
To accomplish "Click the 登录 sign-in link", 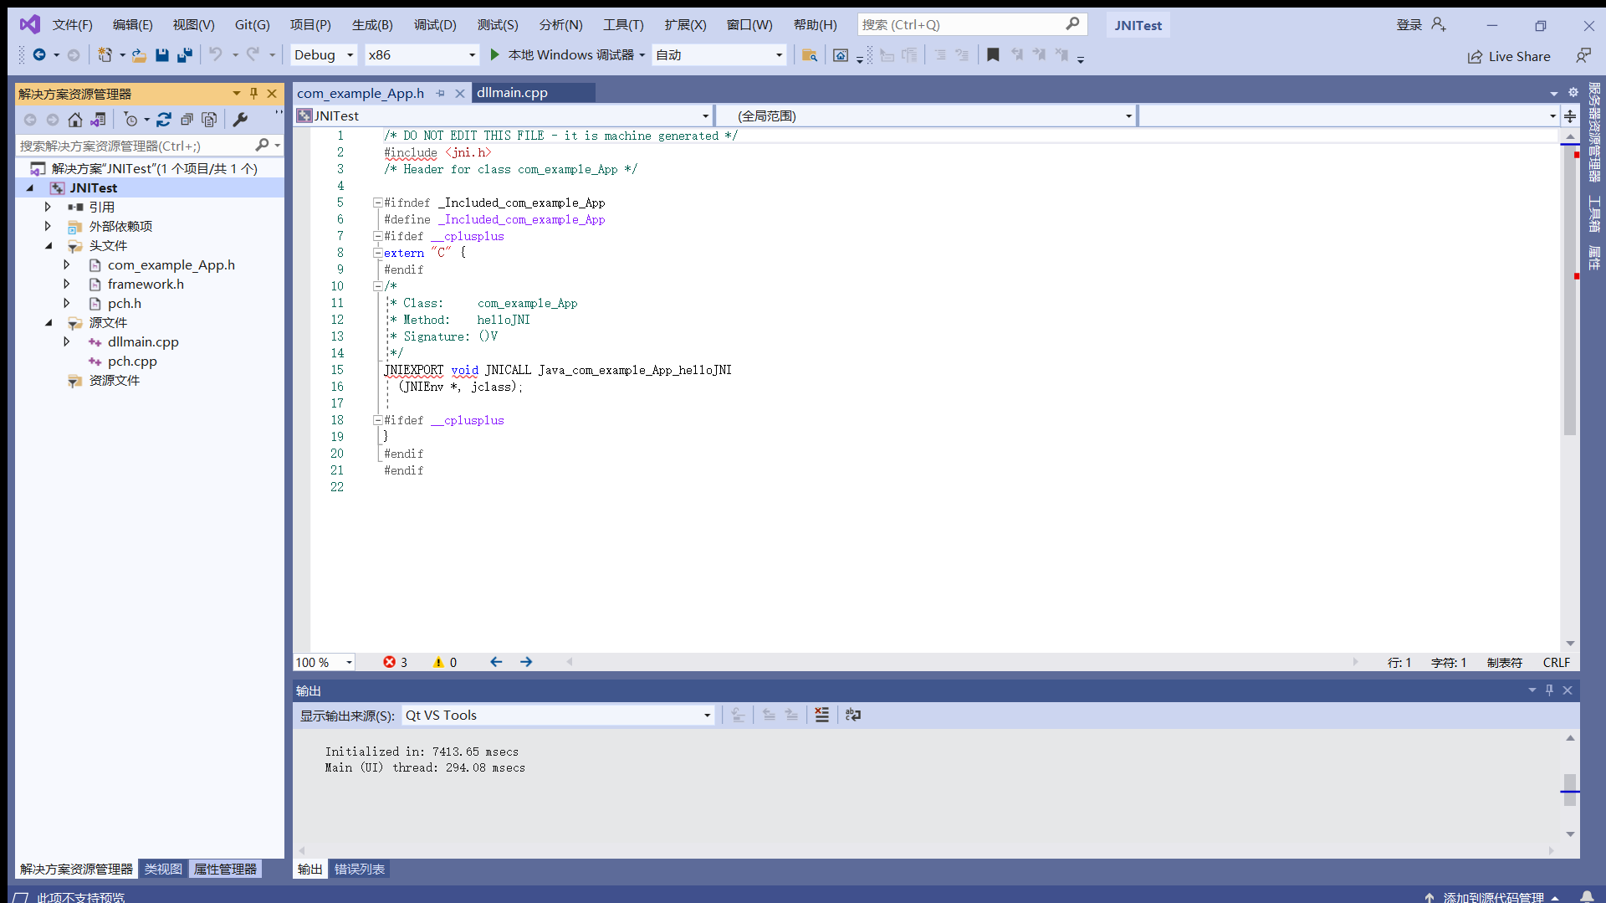I will click(x=1409, y=25).
